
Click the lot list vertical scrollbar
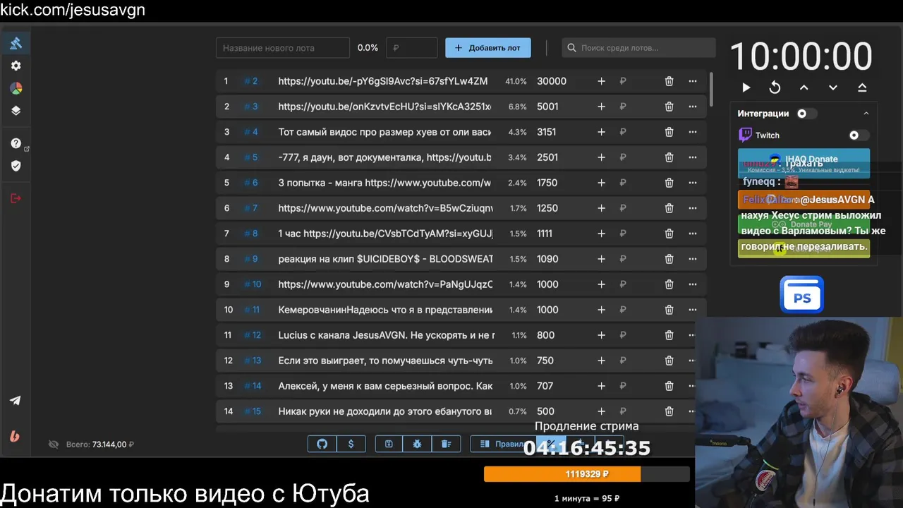click(x=711, y=90)
